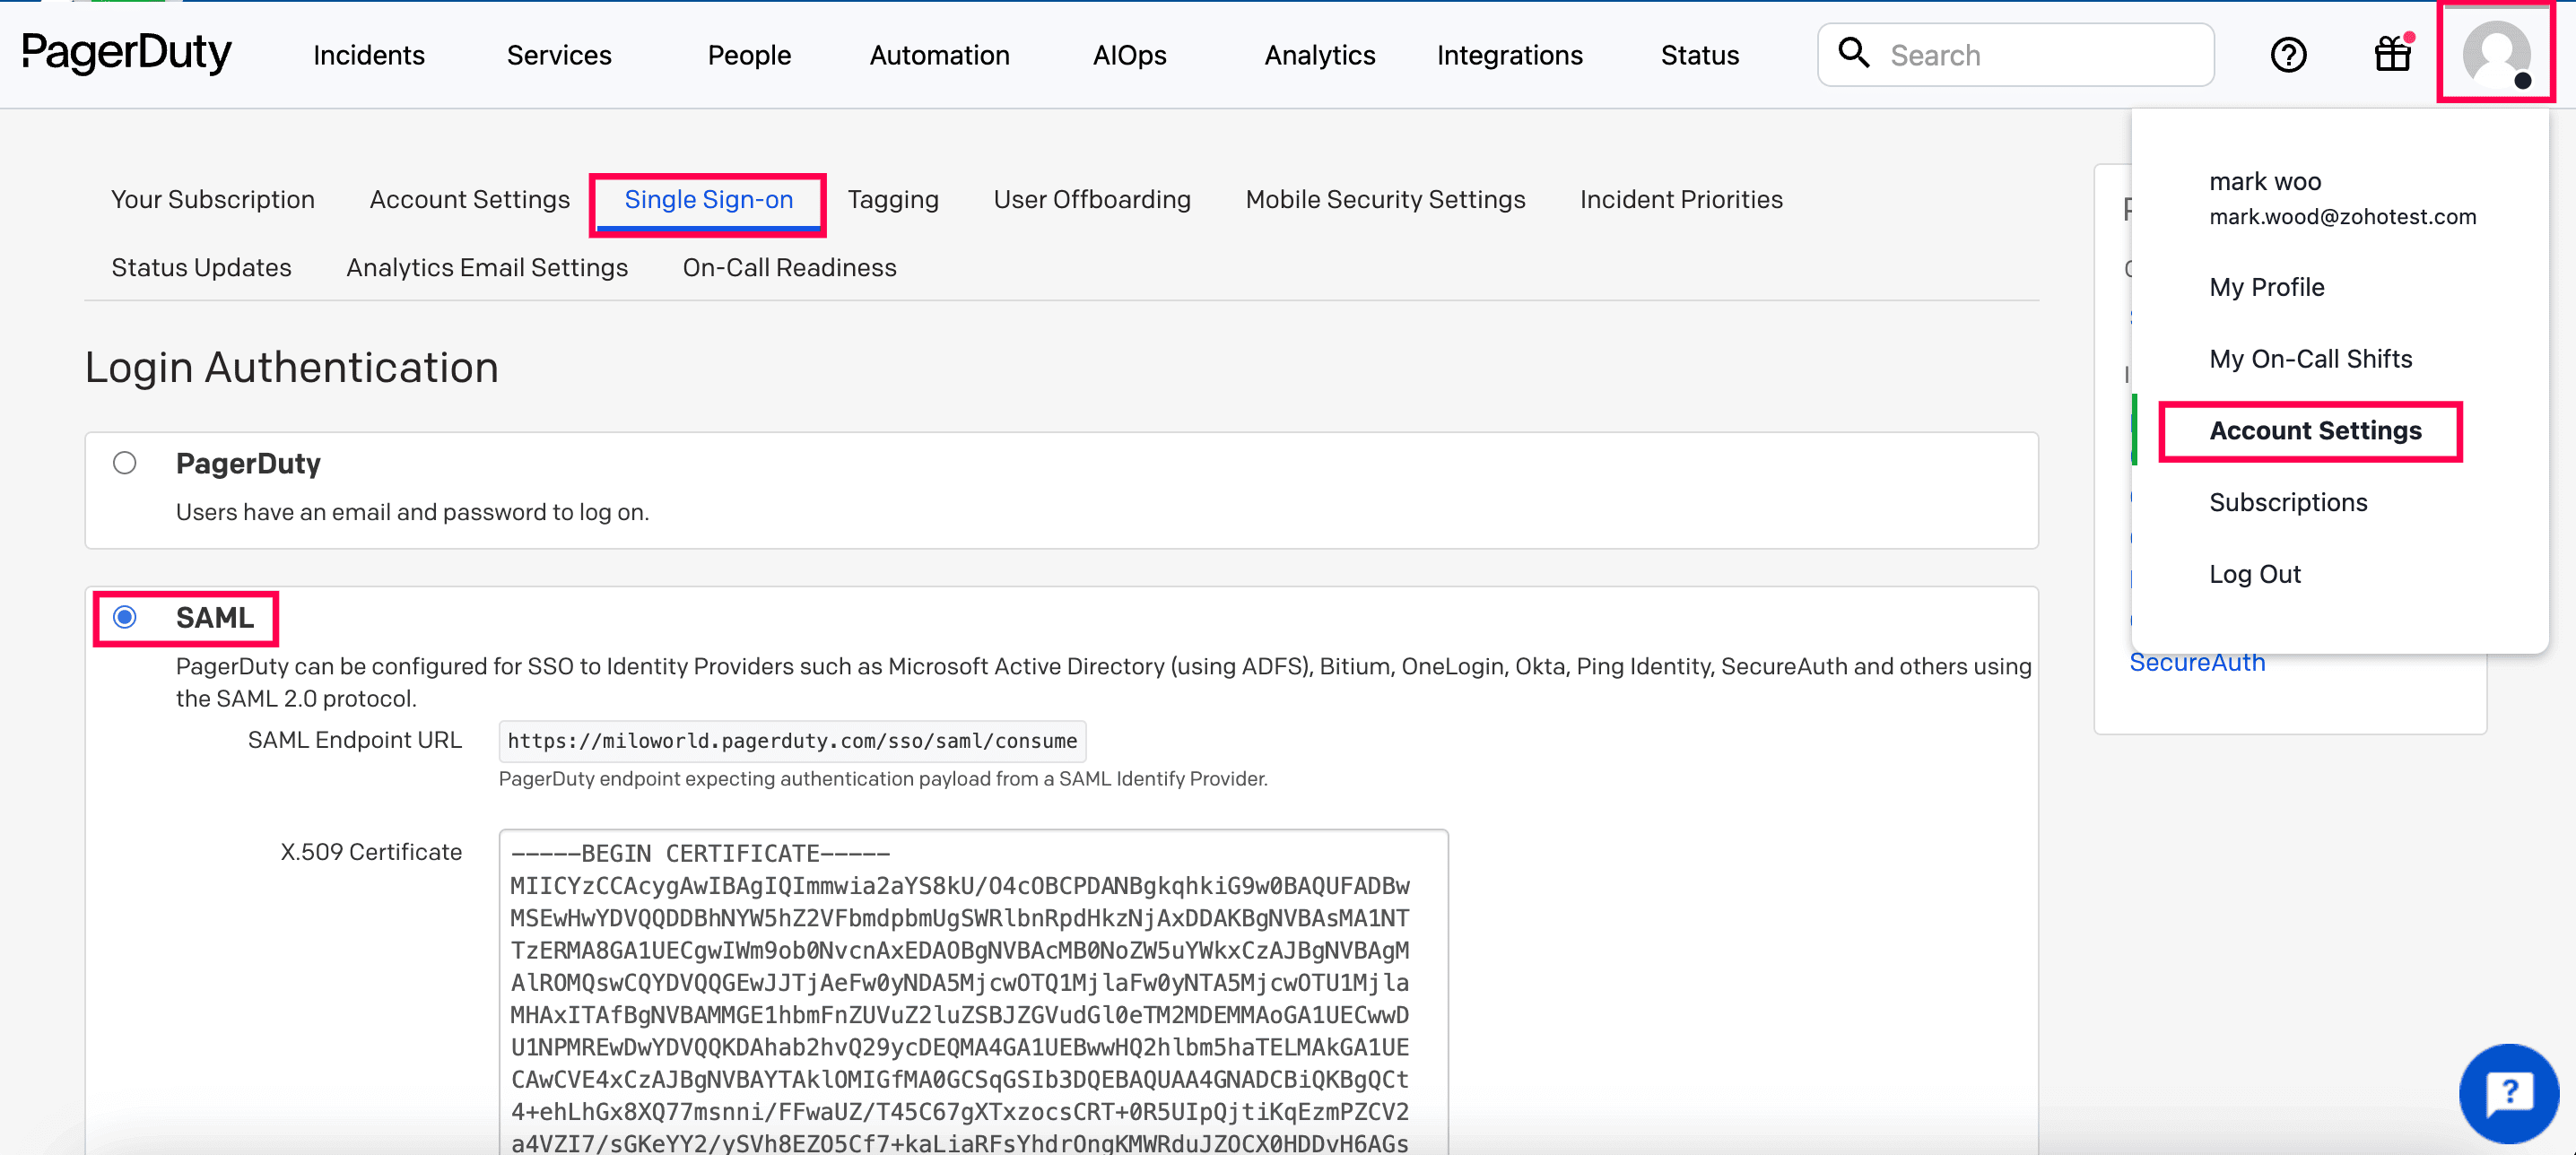Choose Account Settings in user menu
Viewport: 2576px width, 1155px height.
[x=2314, y=431]
